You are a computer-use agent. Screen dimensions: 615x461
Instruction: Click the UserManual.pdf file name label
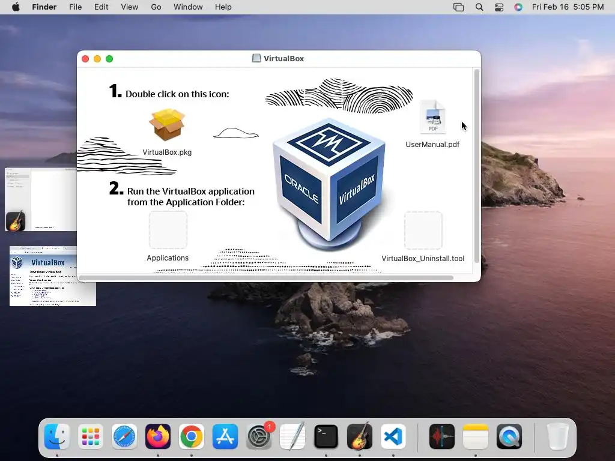[432, 144]
